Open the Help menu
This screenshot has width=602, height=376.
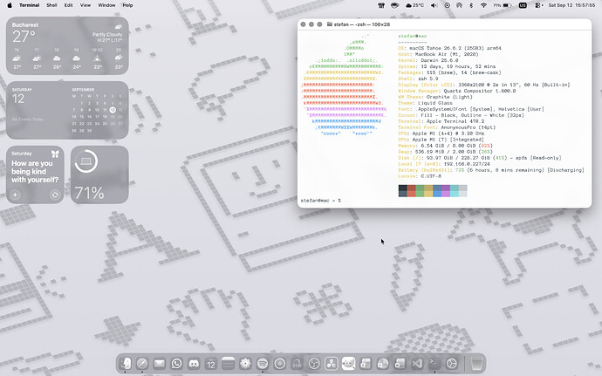128,5
